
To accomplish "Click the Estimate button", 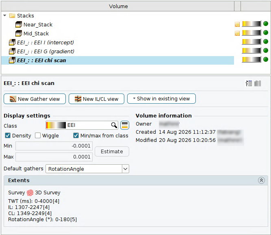I will click(x=112, y=152).
